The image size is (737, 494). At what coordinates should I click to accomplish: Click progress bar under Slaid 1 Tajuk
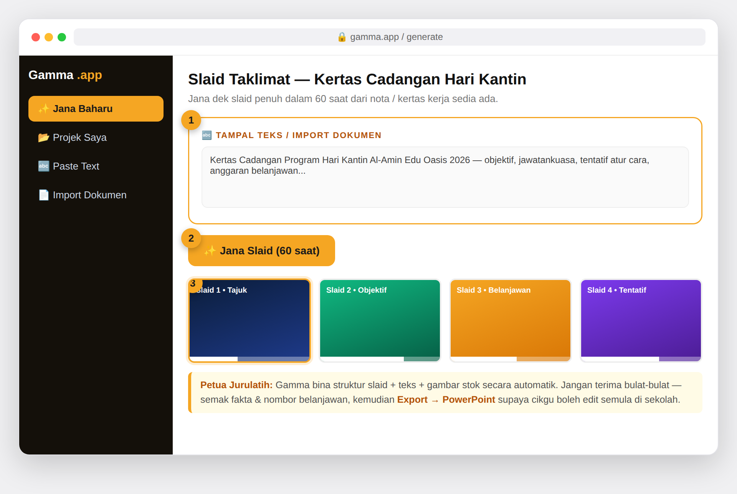pos(250,359)
